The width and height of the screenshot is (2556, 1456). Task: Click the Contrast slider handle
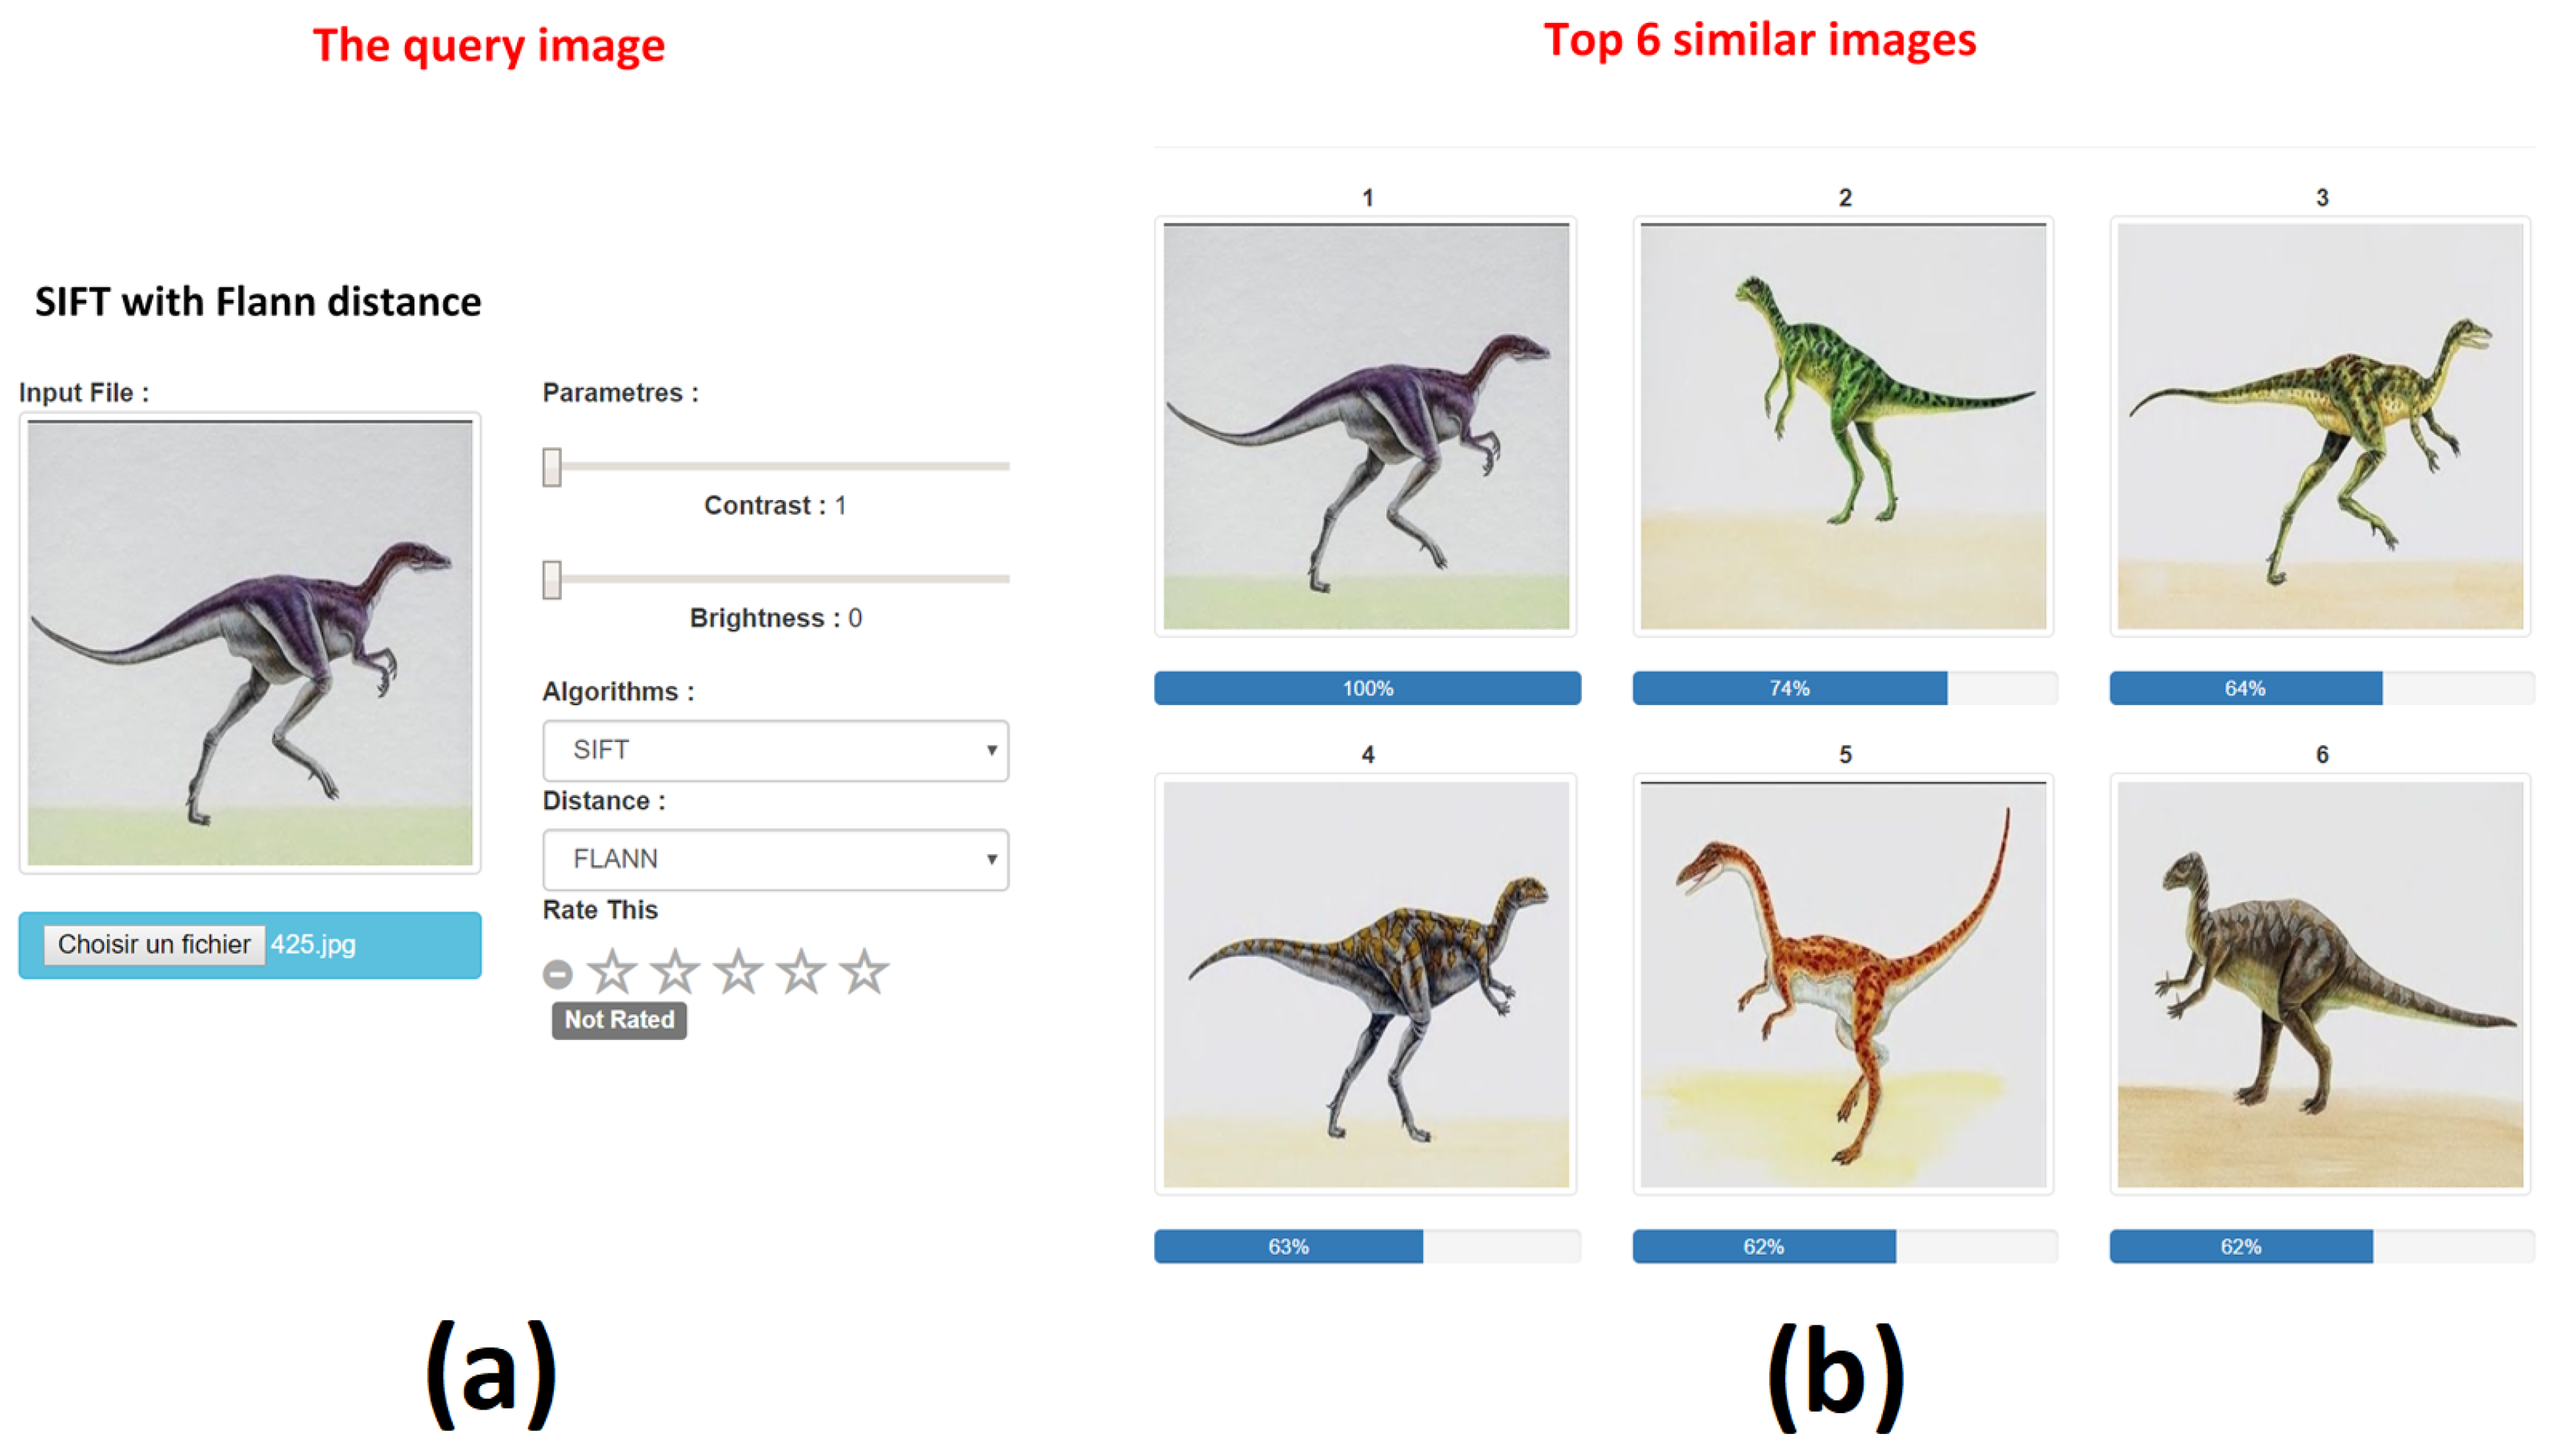tap(552, 467)
